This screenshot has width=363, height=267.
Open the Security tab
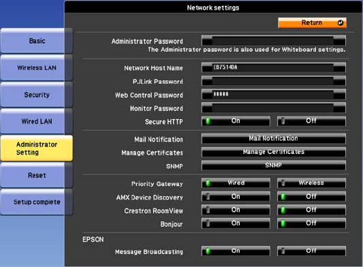pos(37,95)
